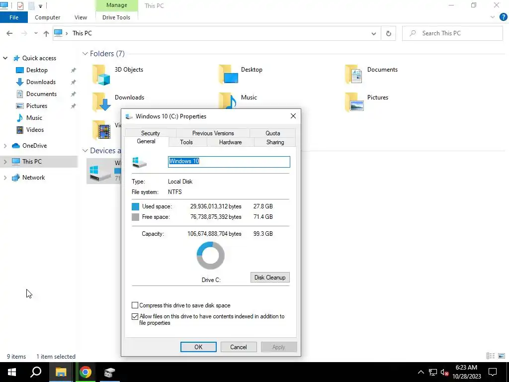Image resolution: width=509 pixels, height=382 pixels.
Task: Close the Windows 10 (C:) Properties dialog
Action: pyautogui.click(x=293, y=116)
